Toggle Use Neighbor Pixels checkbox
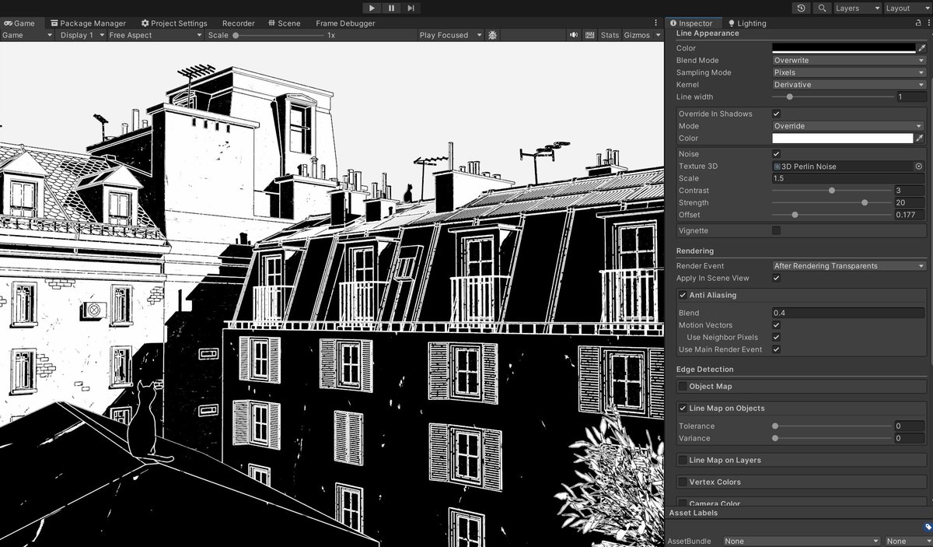 (776, 337)
